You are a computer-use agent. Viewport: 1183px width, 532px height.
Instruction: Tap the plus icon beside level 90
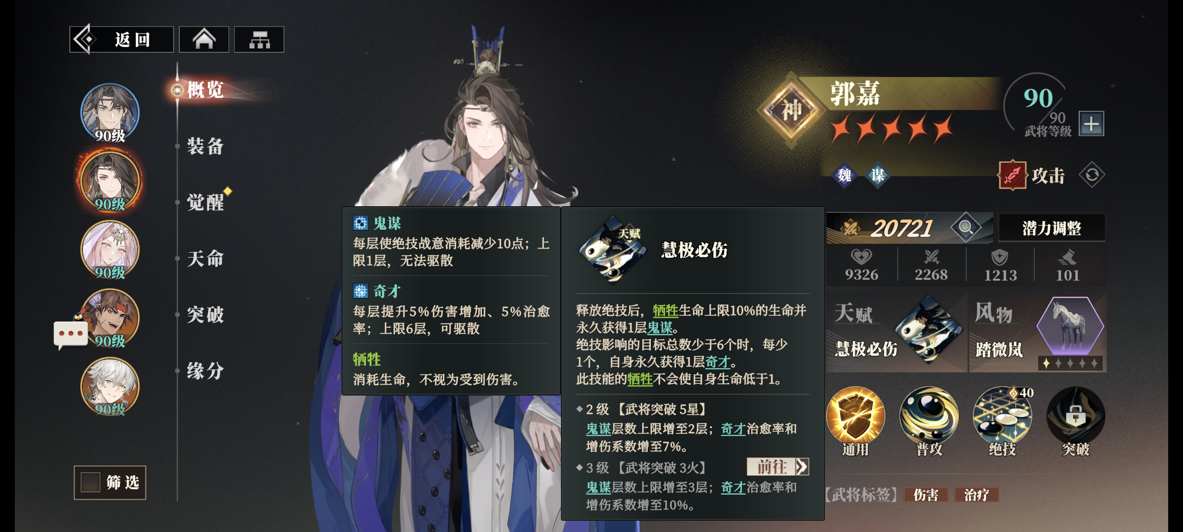pyautogui.click(x=1091, y=123)
